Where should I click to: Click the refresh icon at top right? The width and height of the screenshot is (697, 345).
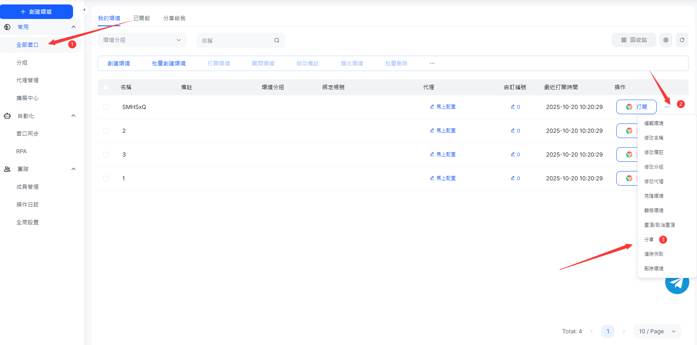click(682, 40)
